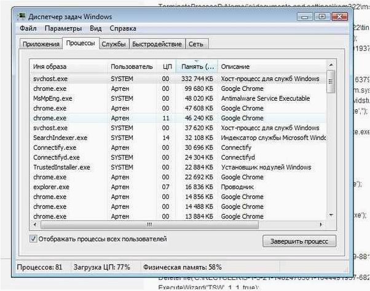Select chrome.exe row using 99 680 КБ
This screenshot has height=291, width=370.
pyautogui.click(x=178, y=88)
